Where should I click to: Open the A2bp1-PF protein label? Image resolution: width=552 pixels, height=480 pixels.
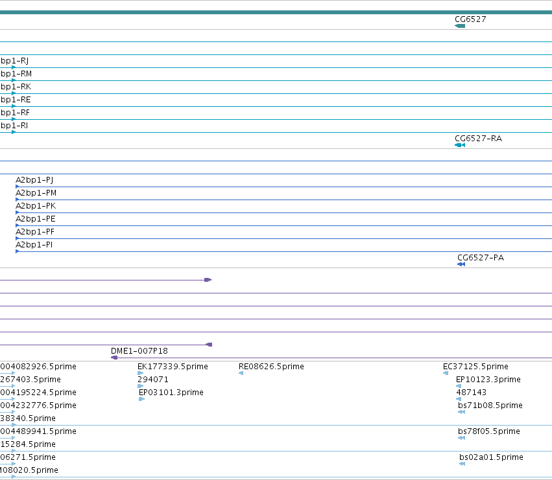point(35,232)
